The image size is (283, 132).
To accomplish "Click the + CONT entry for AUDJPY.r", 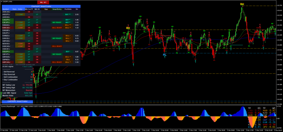I will pyautogui.click(x=20, y=14).
